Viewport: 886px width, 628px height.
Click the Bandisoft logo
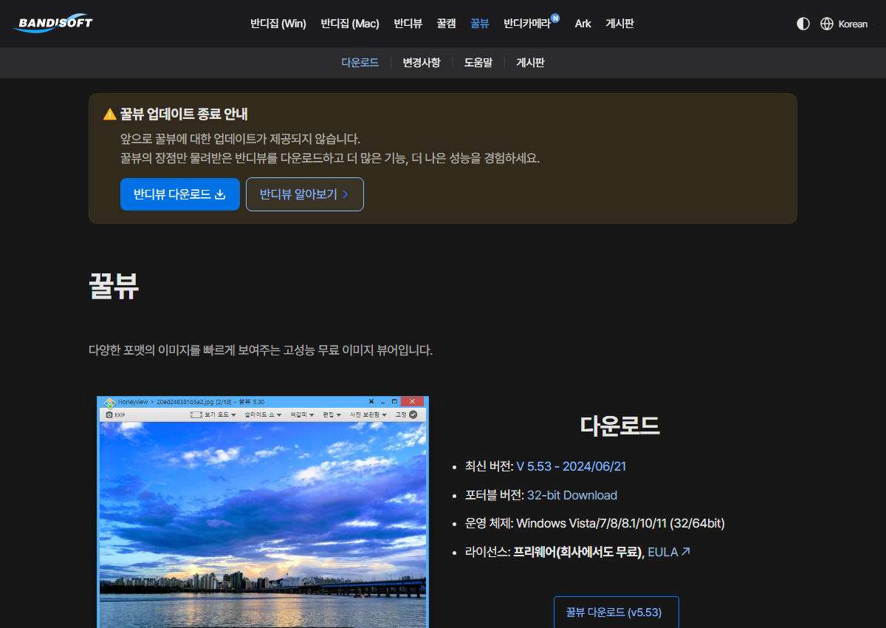point(52,24)
